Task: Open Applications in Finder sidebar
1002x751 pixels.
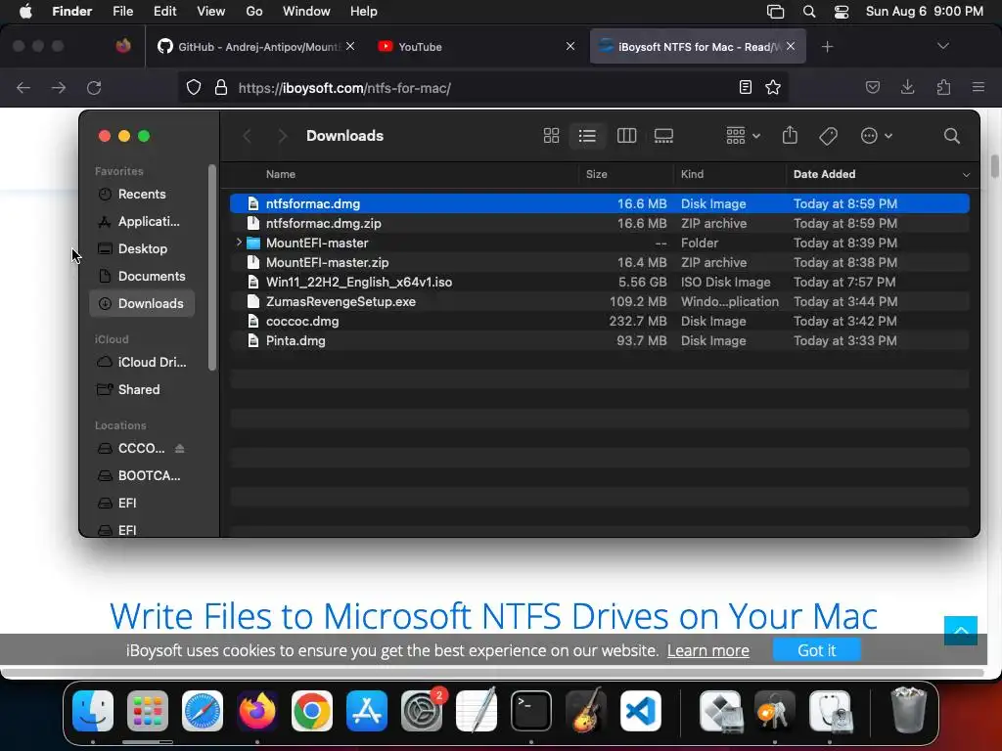Action: point(142,222)
